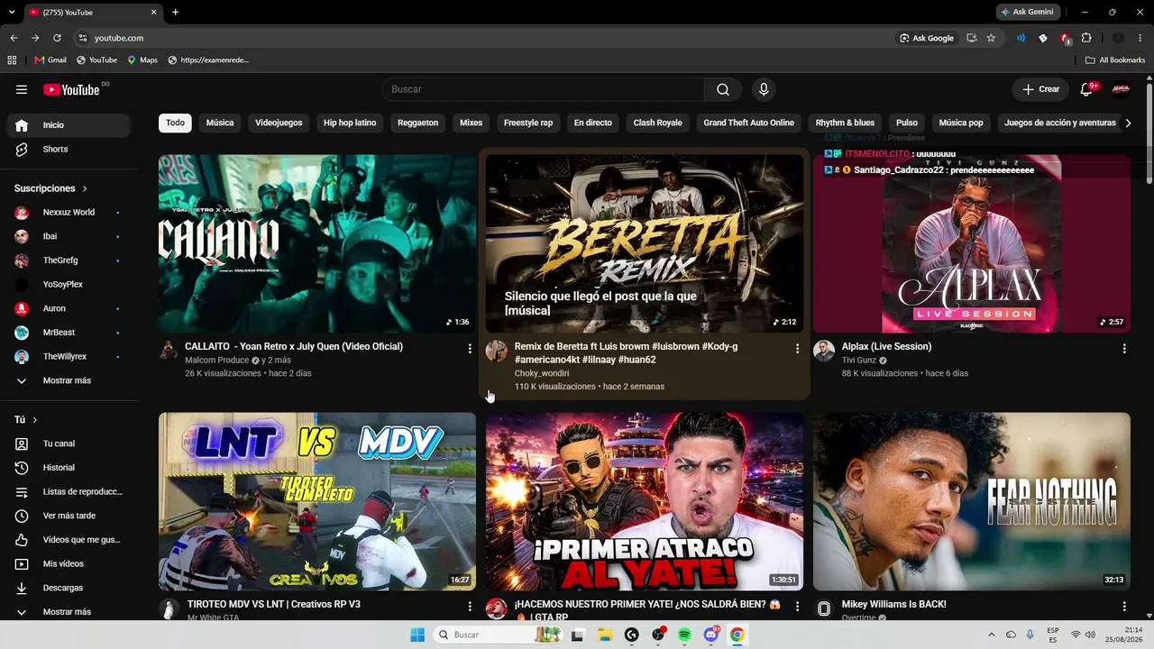The width and height of the screenshot is (1154, 649).
Task: Expand the Suscripciones section header
Action: pyautogui.click(x=51, y=188)
